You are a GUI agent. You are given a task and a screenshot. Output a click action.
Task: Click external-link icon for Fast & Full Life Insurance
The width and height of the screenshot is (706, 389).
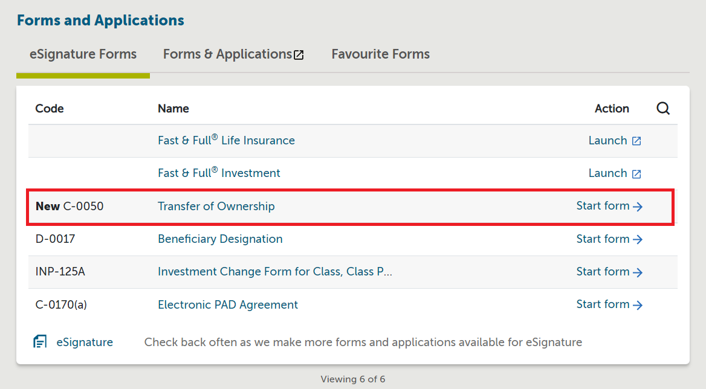636,141
